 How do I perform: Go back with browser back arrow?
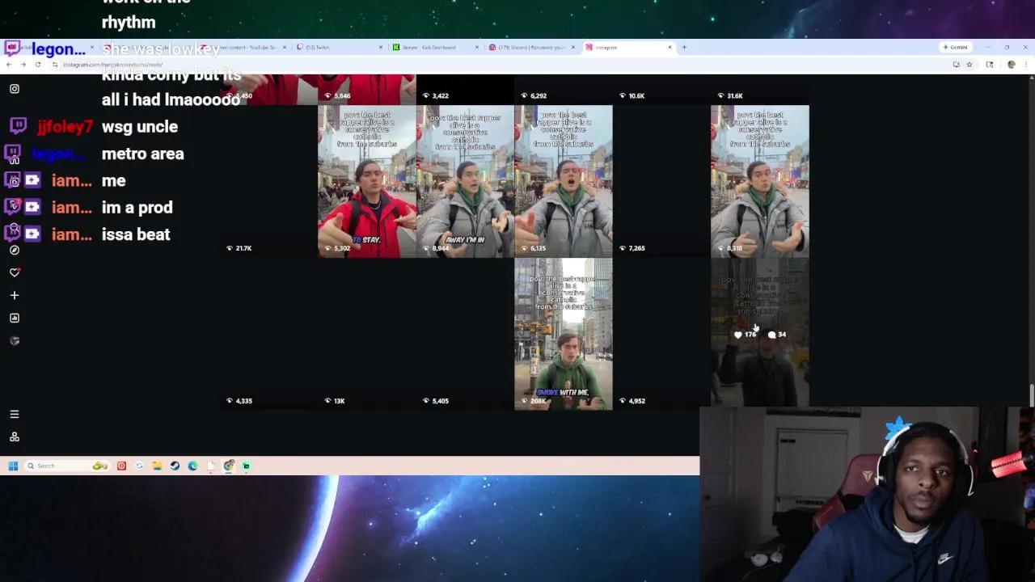pos(9,64)
